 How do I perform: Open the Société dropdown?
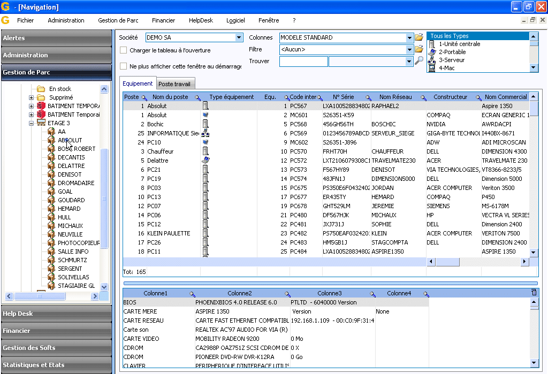[239, 37]
